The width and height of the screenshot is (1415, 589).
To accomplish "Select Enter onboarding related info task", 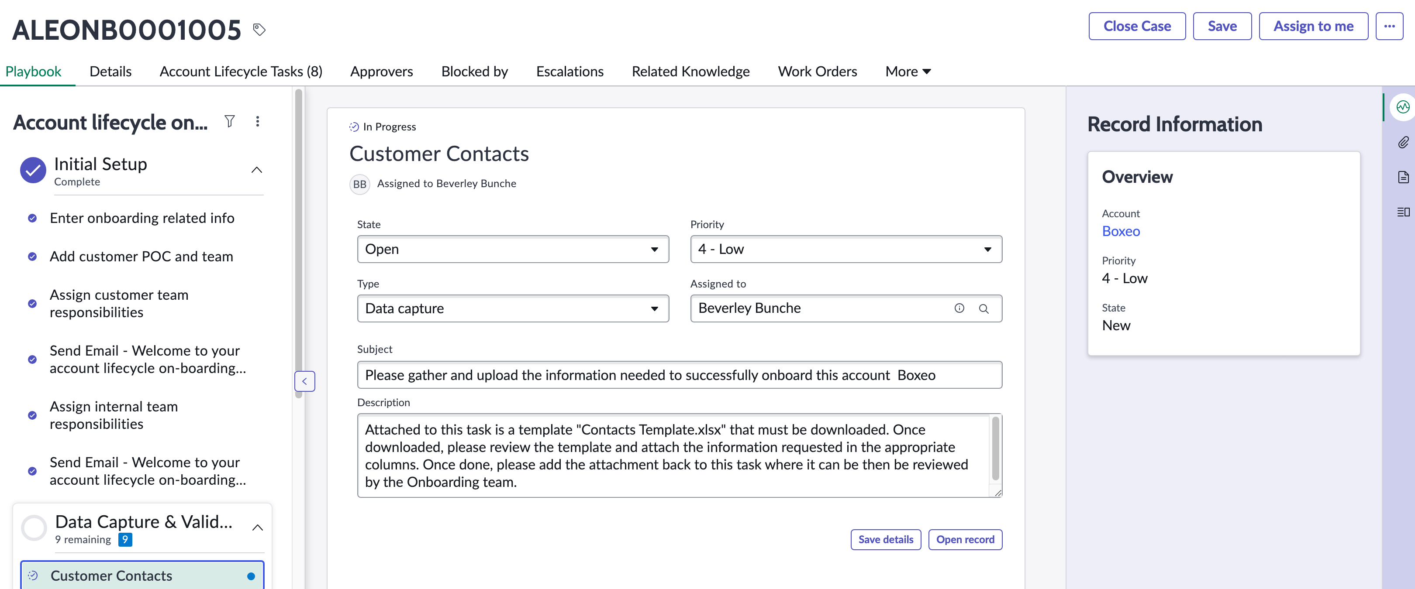I will (142, 218).
